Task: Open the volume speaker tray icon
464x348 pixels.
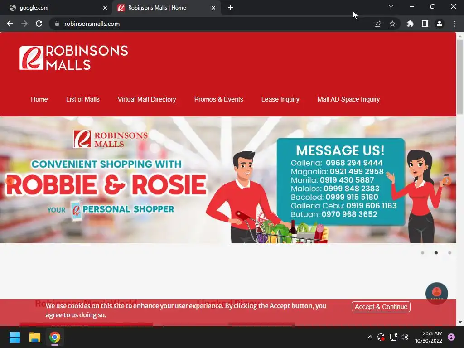Action: point(405,337)
